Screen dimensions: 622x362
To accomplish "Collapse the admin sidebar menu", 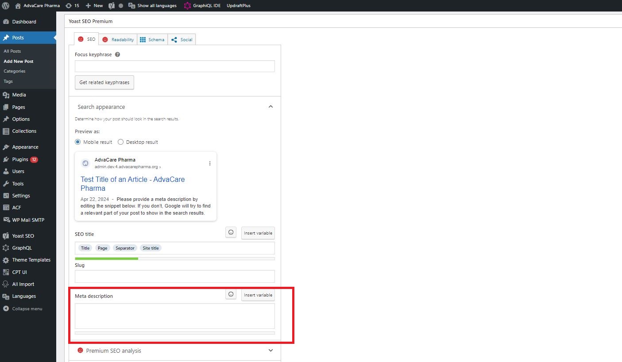I will click(28, 308).
